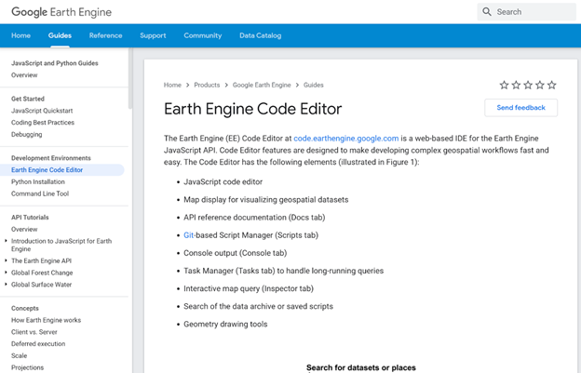Open the Data Catalog tab
This screenshot has height=373, width=581.
[261, 35]
